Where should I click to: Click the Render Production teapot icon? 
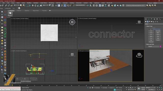pyautogui.click(x=118, y=5)
